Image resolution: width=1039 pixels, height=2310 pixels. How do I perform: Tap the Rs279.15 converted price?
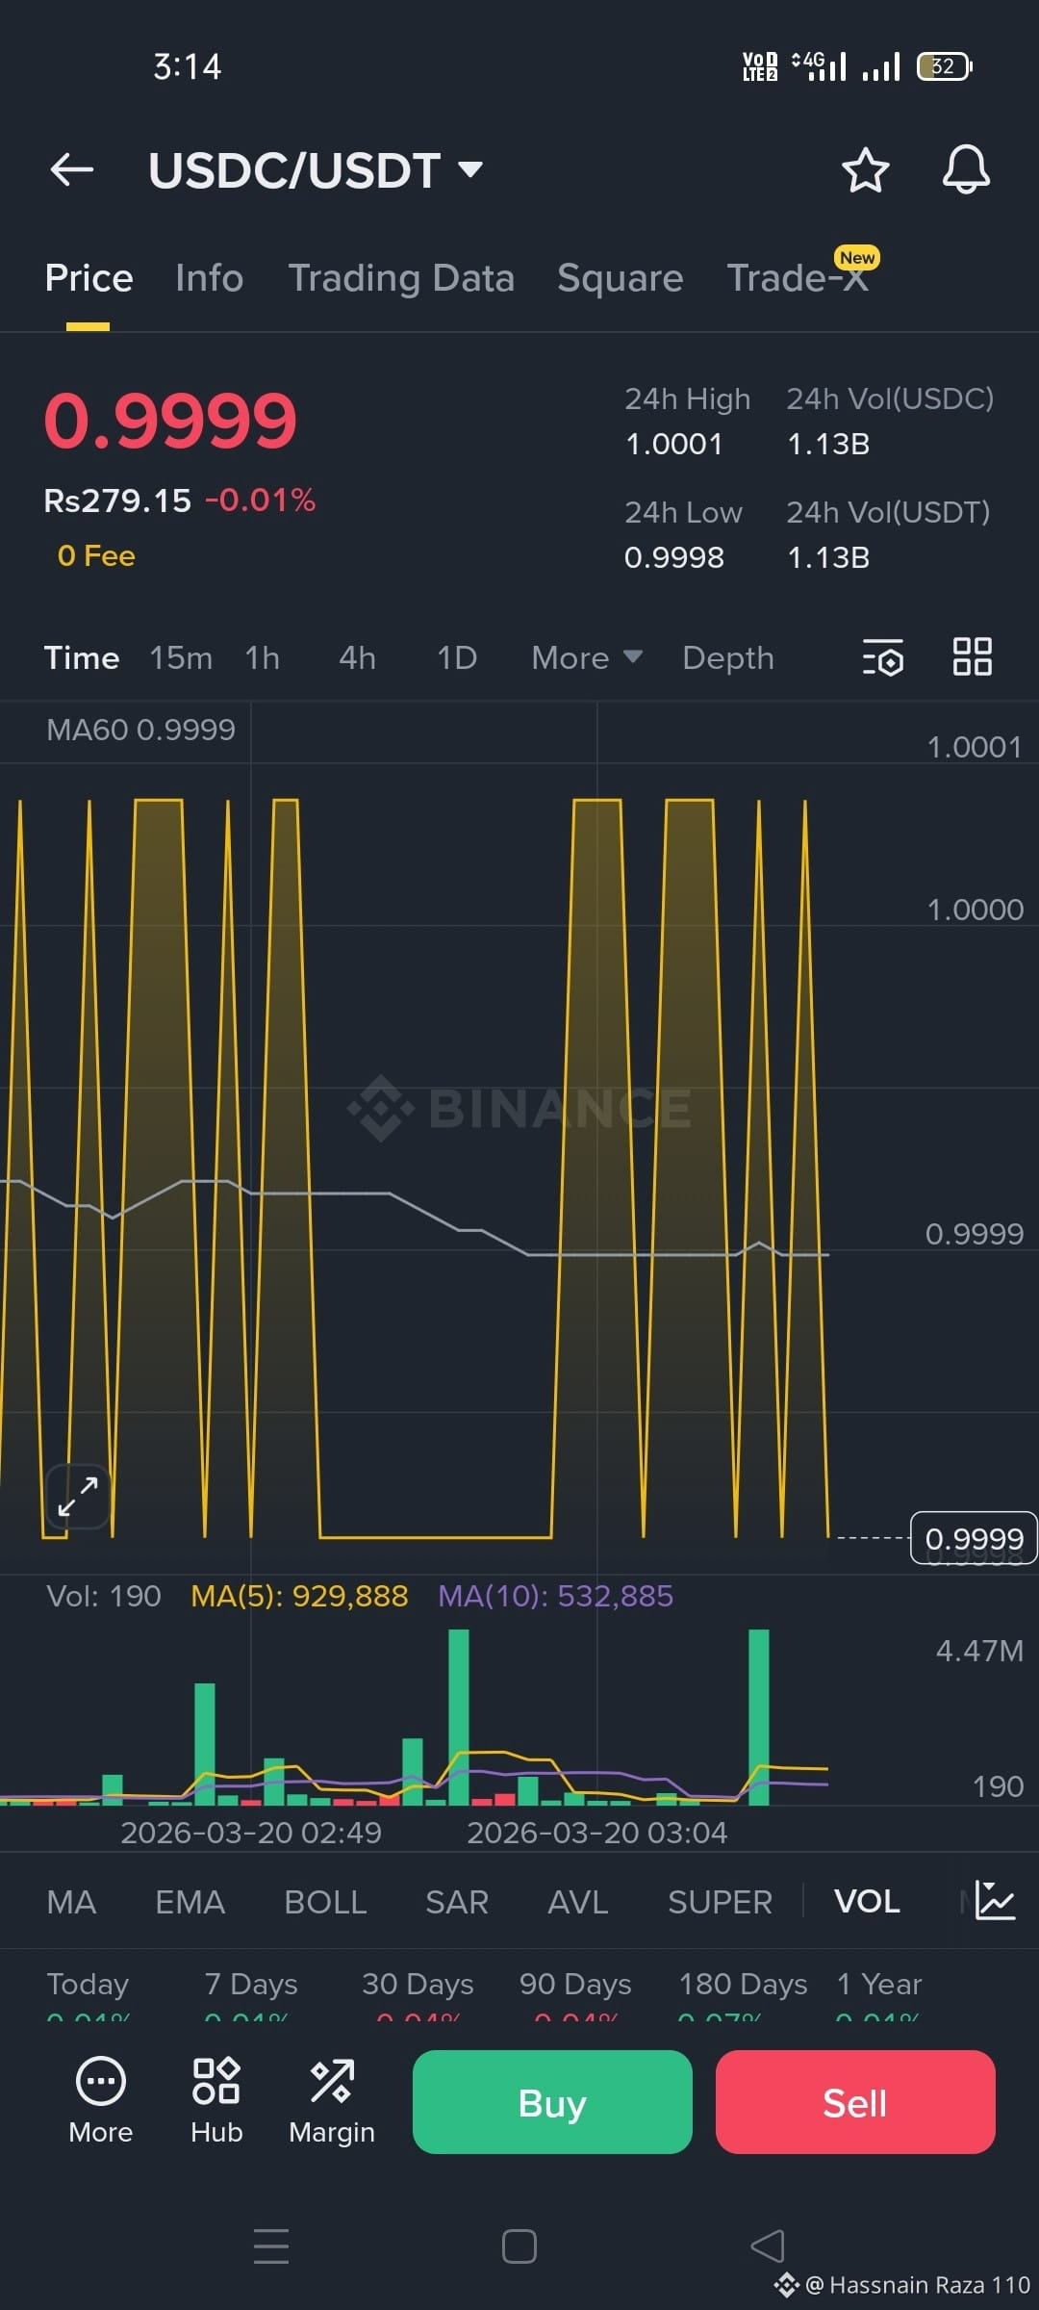[117, 500]
